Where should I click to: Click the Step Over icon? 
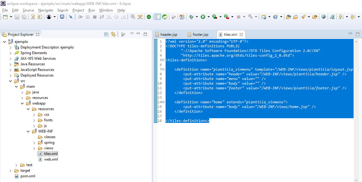point(116,17)
